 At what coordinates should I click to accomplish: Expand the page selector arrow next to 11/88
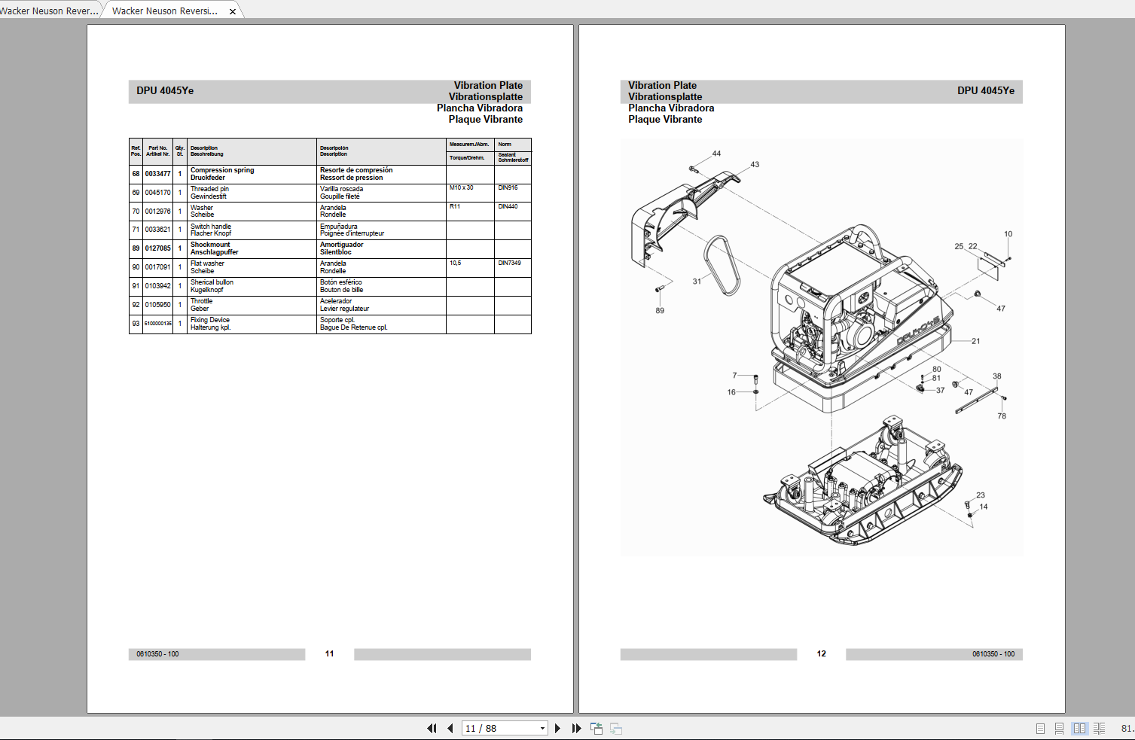coord(541,728)
